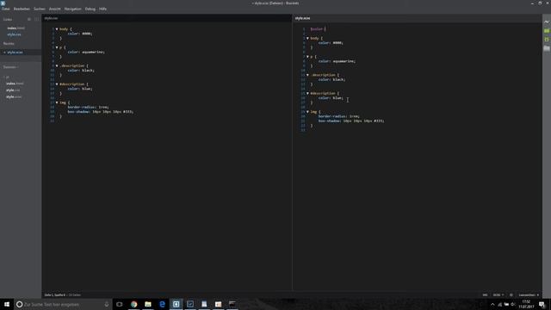This screenshot has height=310, width=551.
Task: Fold the p rule in left pane
Action: coord(57,47)
